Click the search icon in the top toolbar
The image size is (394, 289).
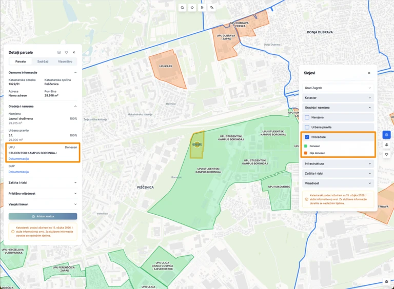182,8
